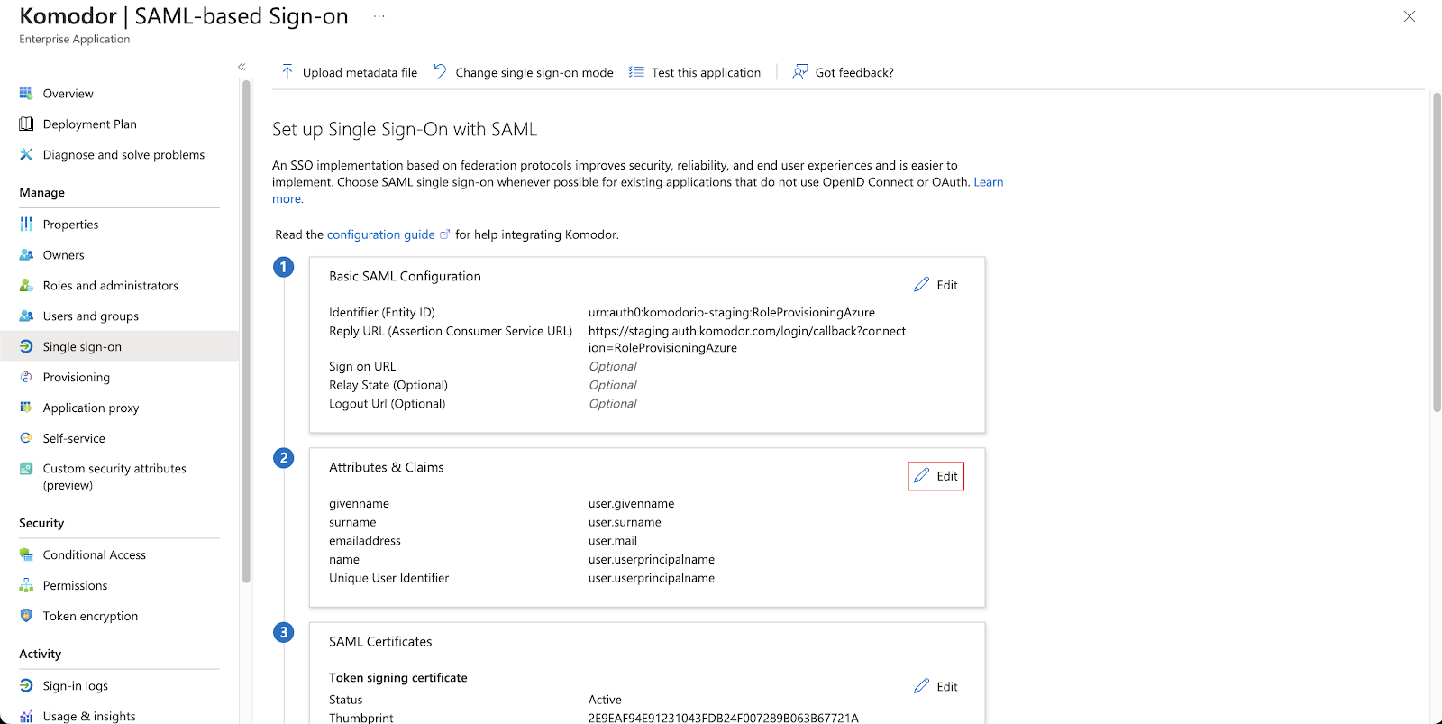Click Change single sign-on mode
Image resolution: width=1442 pixels, height=724 pixels.
pyautogui.click(x=523, y=72)
